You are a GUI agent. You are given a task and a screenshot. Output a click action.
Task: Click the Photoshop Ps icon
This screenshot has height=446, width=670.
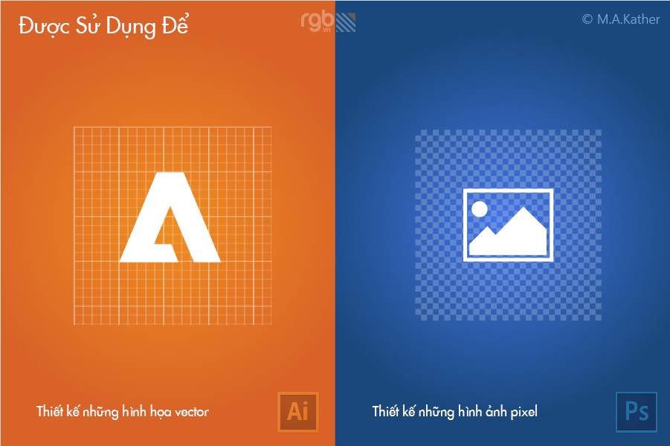pos(637,412)
